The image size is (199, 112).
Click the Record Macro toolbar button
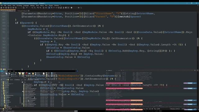pyautogui.click(x=72, y=8)
